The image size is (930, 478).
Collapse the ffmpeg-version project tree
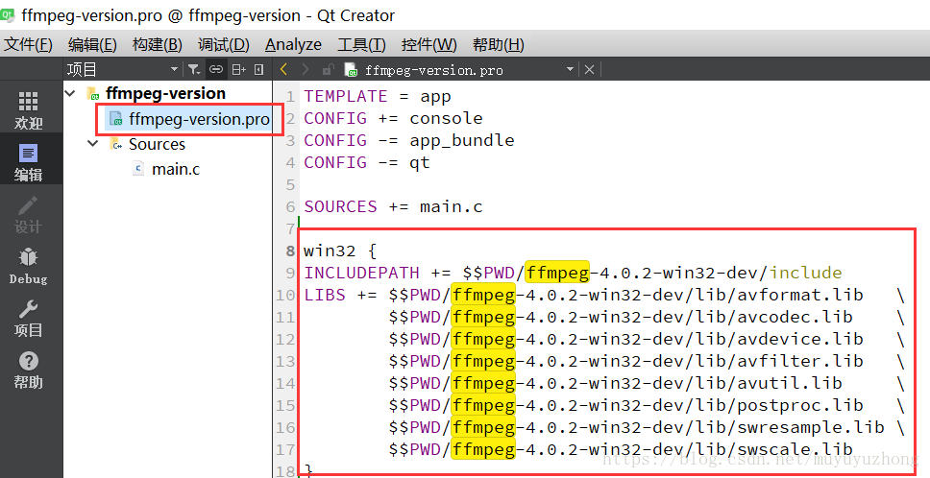(x=70, y=94)
